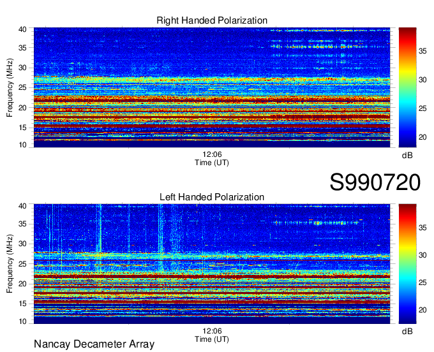Click the upper plot's Frequency (MHz) axis label

point(10,87)
